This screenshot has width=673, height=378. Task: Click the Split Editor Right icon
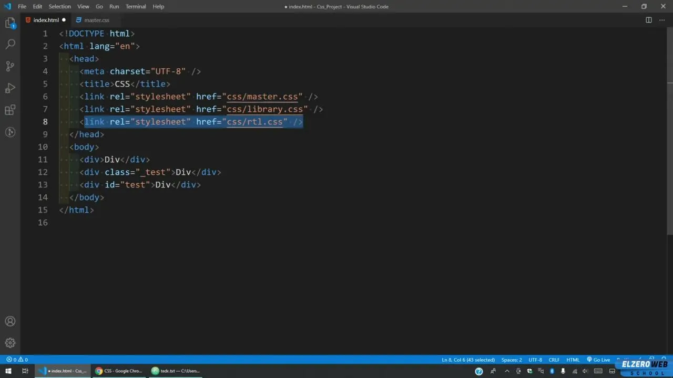point(649,20)
